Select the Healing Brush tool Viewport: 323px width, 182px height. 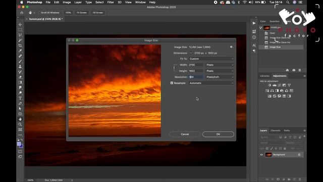pyautogui.click(x=20, y=56)
